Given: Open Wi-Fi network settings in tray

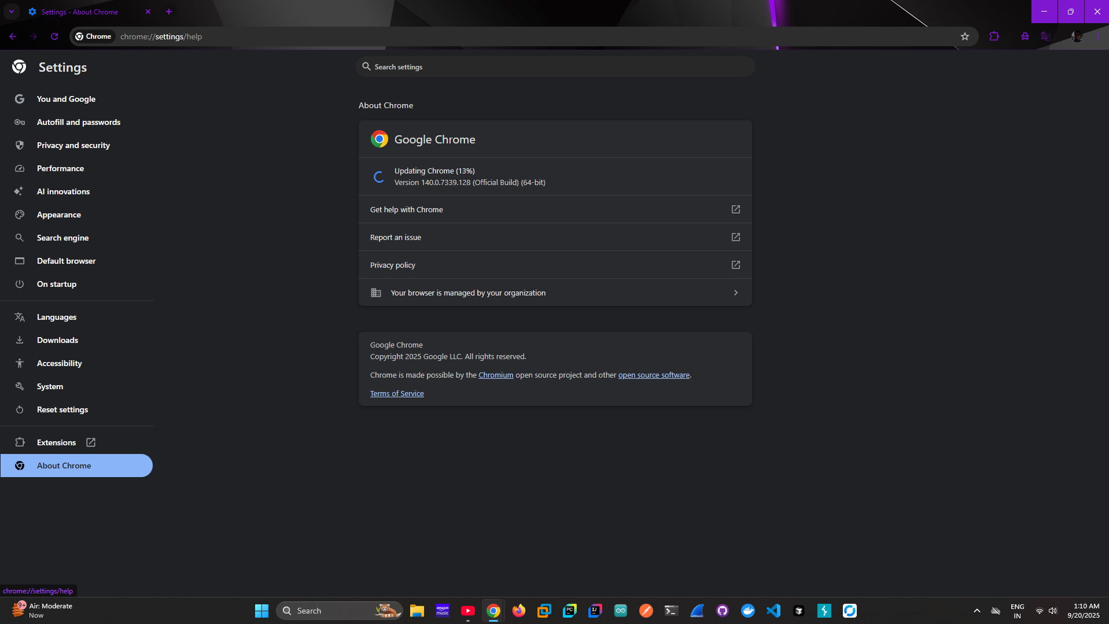Looking at the screenshot, I should pos(1040,611).
